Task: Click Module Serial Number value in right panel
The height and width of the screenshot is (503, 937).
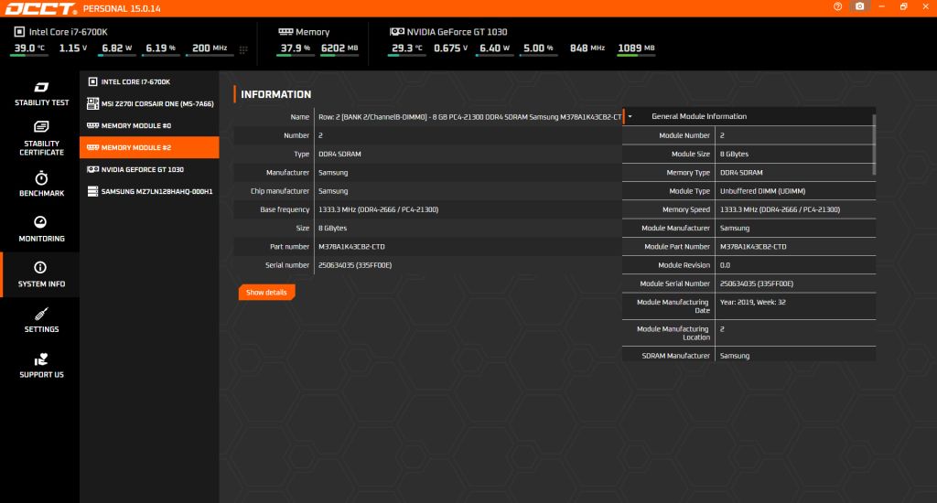Action: pyautogui.click(x=757, y=284)
